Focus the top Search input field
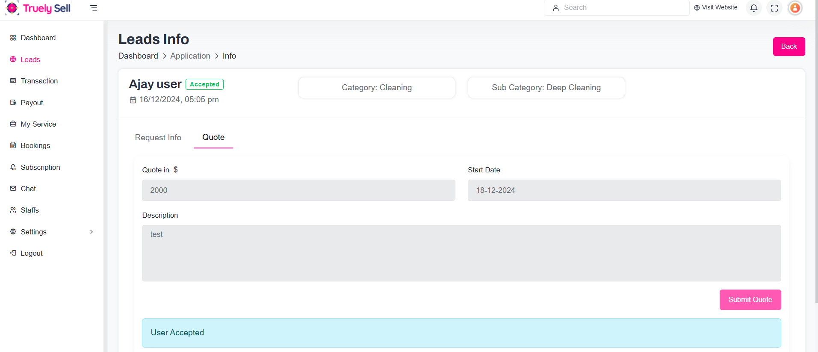 click(x=620, y=8)
